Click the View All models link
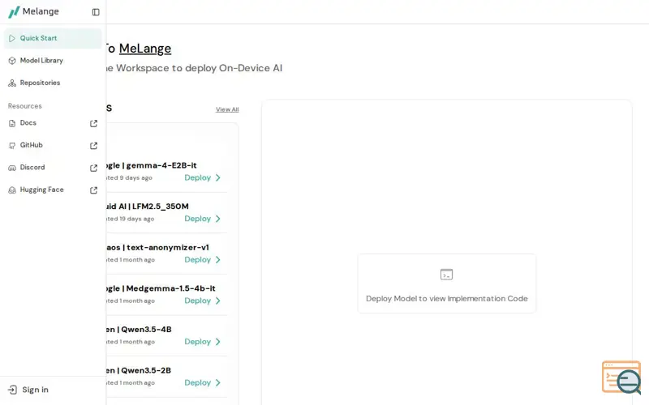The width and height of the screenshot is (649, 405). tap(227, 109)
